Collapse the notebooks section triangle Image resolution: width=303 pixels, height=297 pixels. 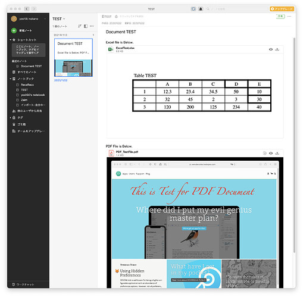10,79
